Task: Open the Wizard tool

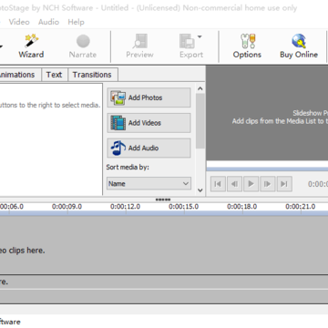Action: pos(31,46)
